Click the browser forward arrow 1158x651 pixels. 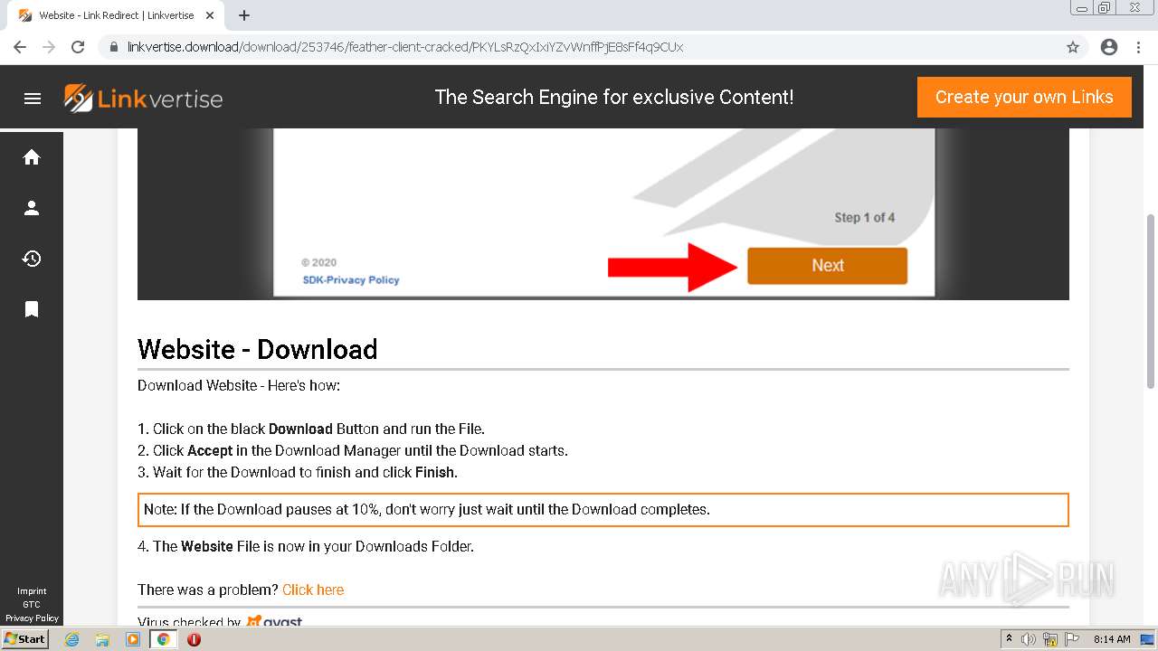pos(49,47)
